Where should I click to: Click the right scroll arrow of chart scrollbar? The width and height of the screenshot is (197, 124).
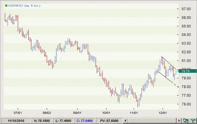[x=179, y=121]
